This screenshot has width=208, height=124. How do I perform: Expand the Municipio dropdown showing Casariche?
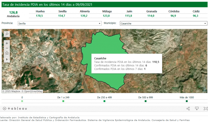[163, 24]
